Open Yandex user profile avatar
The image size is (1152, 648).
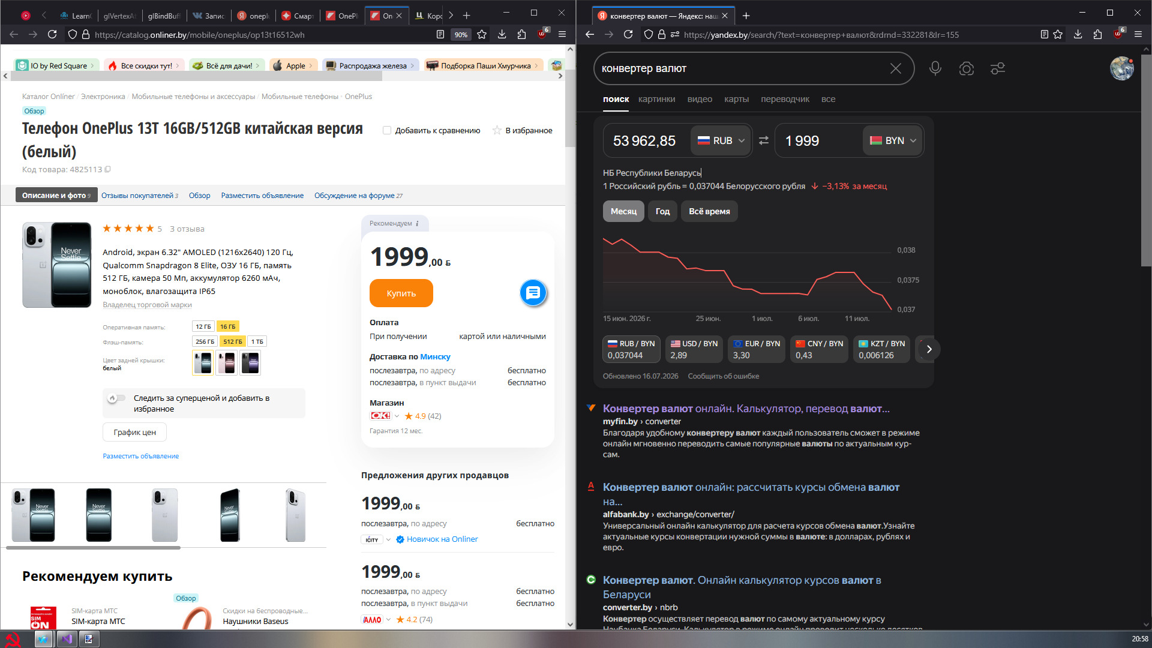(1121, 68)
